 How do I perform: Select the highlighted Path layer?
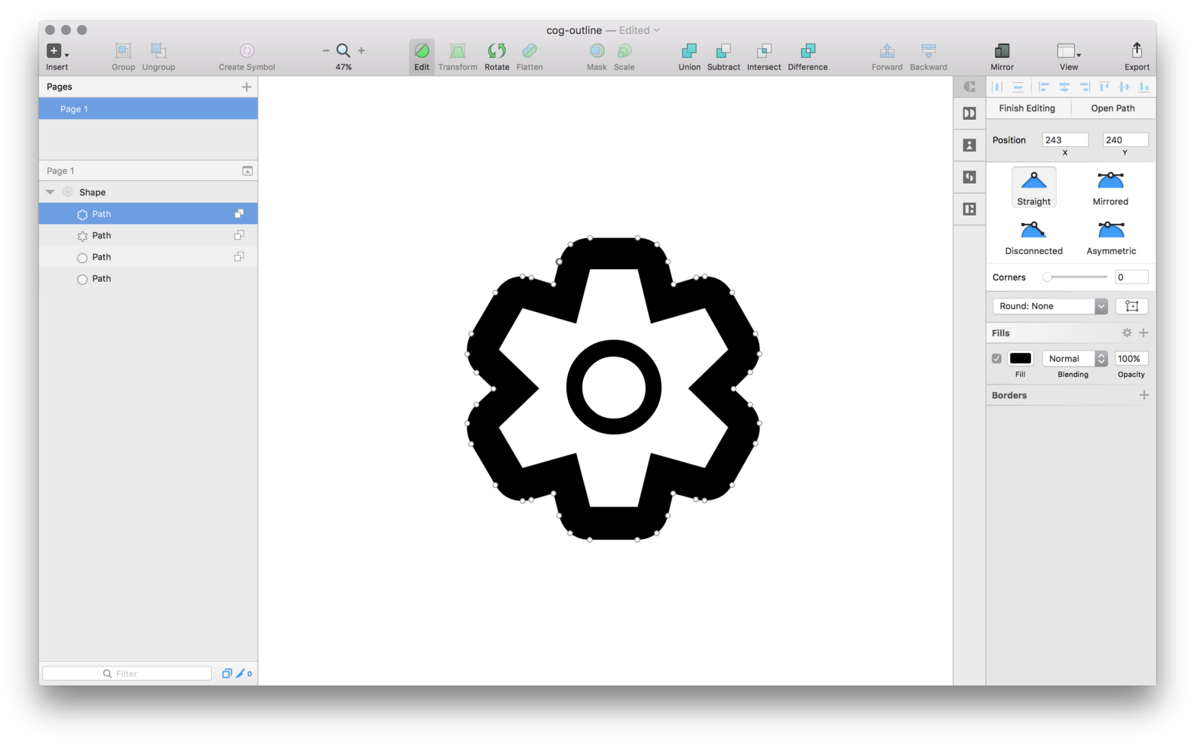click(x=148, y=214)
